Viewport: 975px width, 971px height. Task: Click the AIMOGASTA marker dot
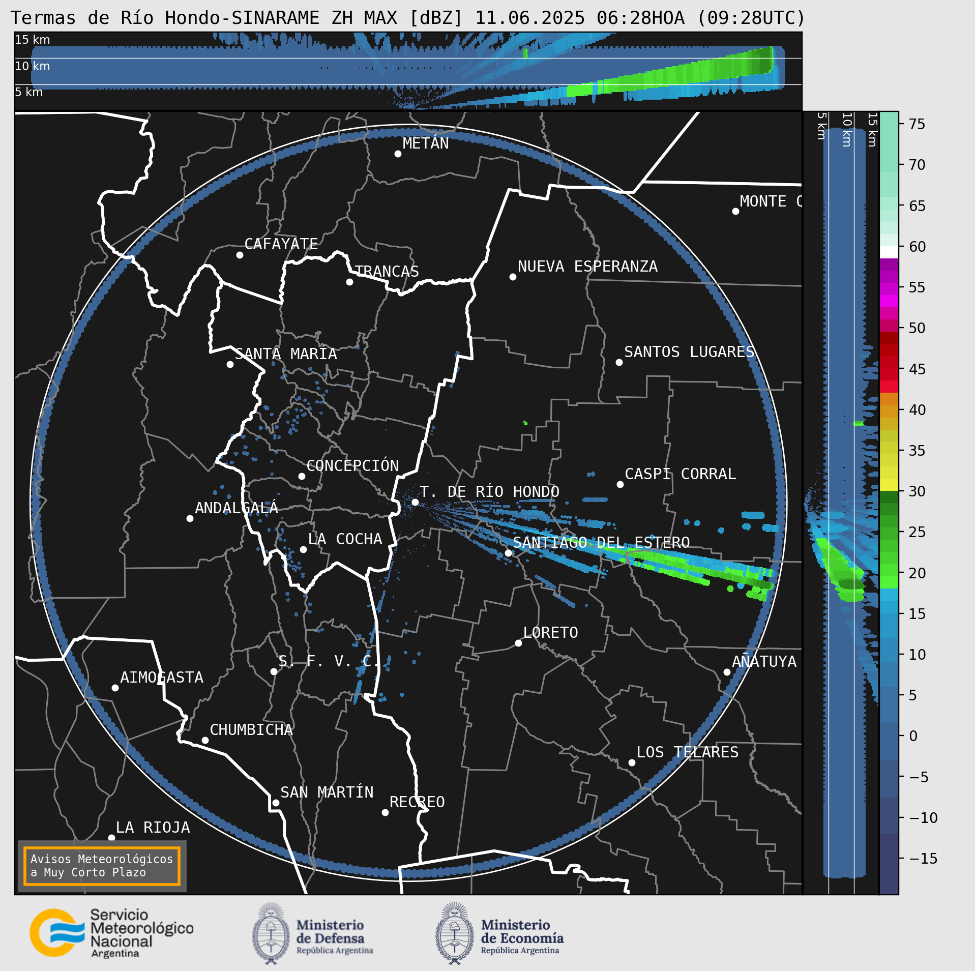point(115,688)
